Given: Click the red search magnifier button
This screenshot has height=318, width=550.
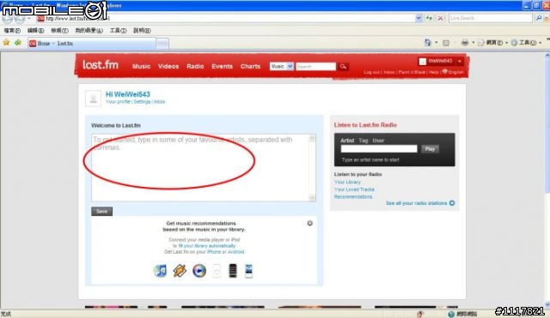Looking at the screenshot, I should point(343,66).
